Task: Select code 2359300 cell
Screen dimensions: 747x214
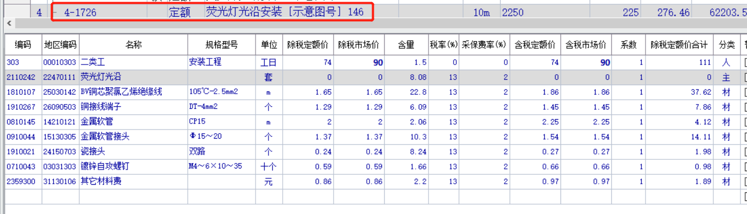Action: pyautogui.click(x=23, y=181)
